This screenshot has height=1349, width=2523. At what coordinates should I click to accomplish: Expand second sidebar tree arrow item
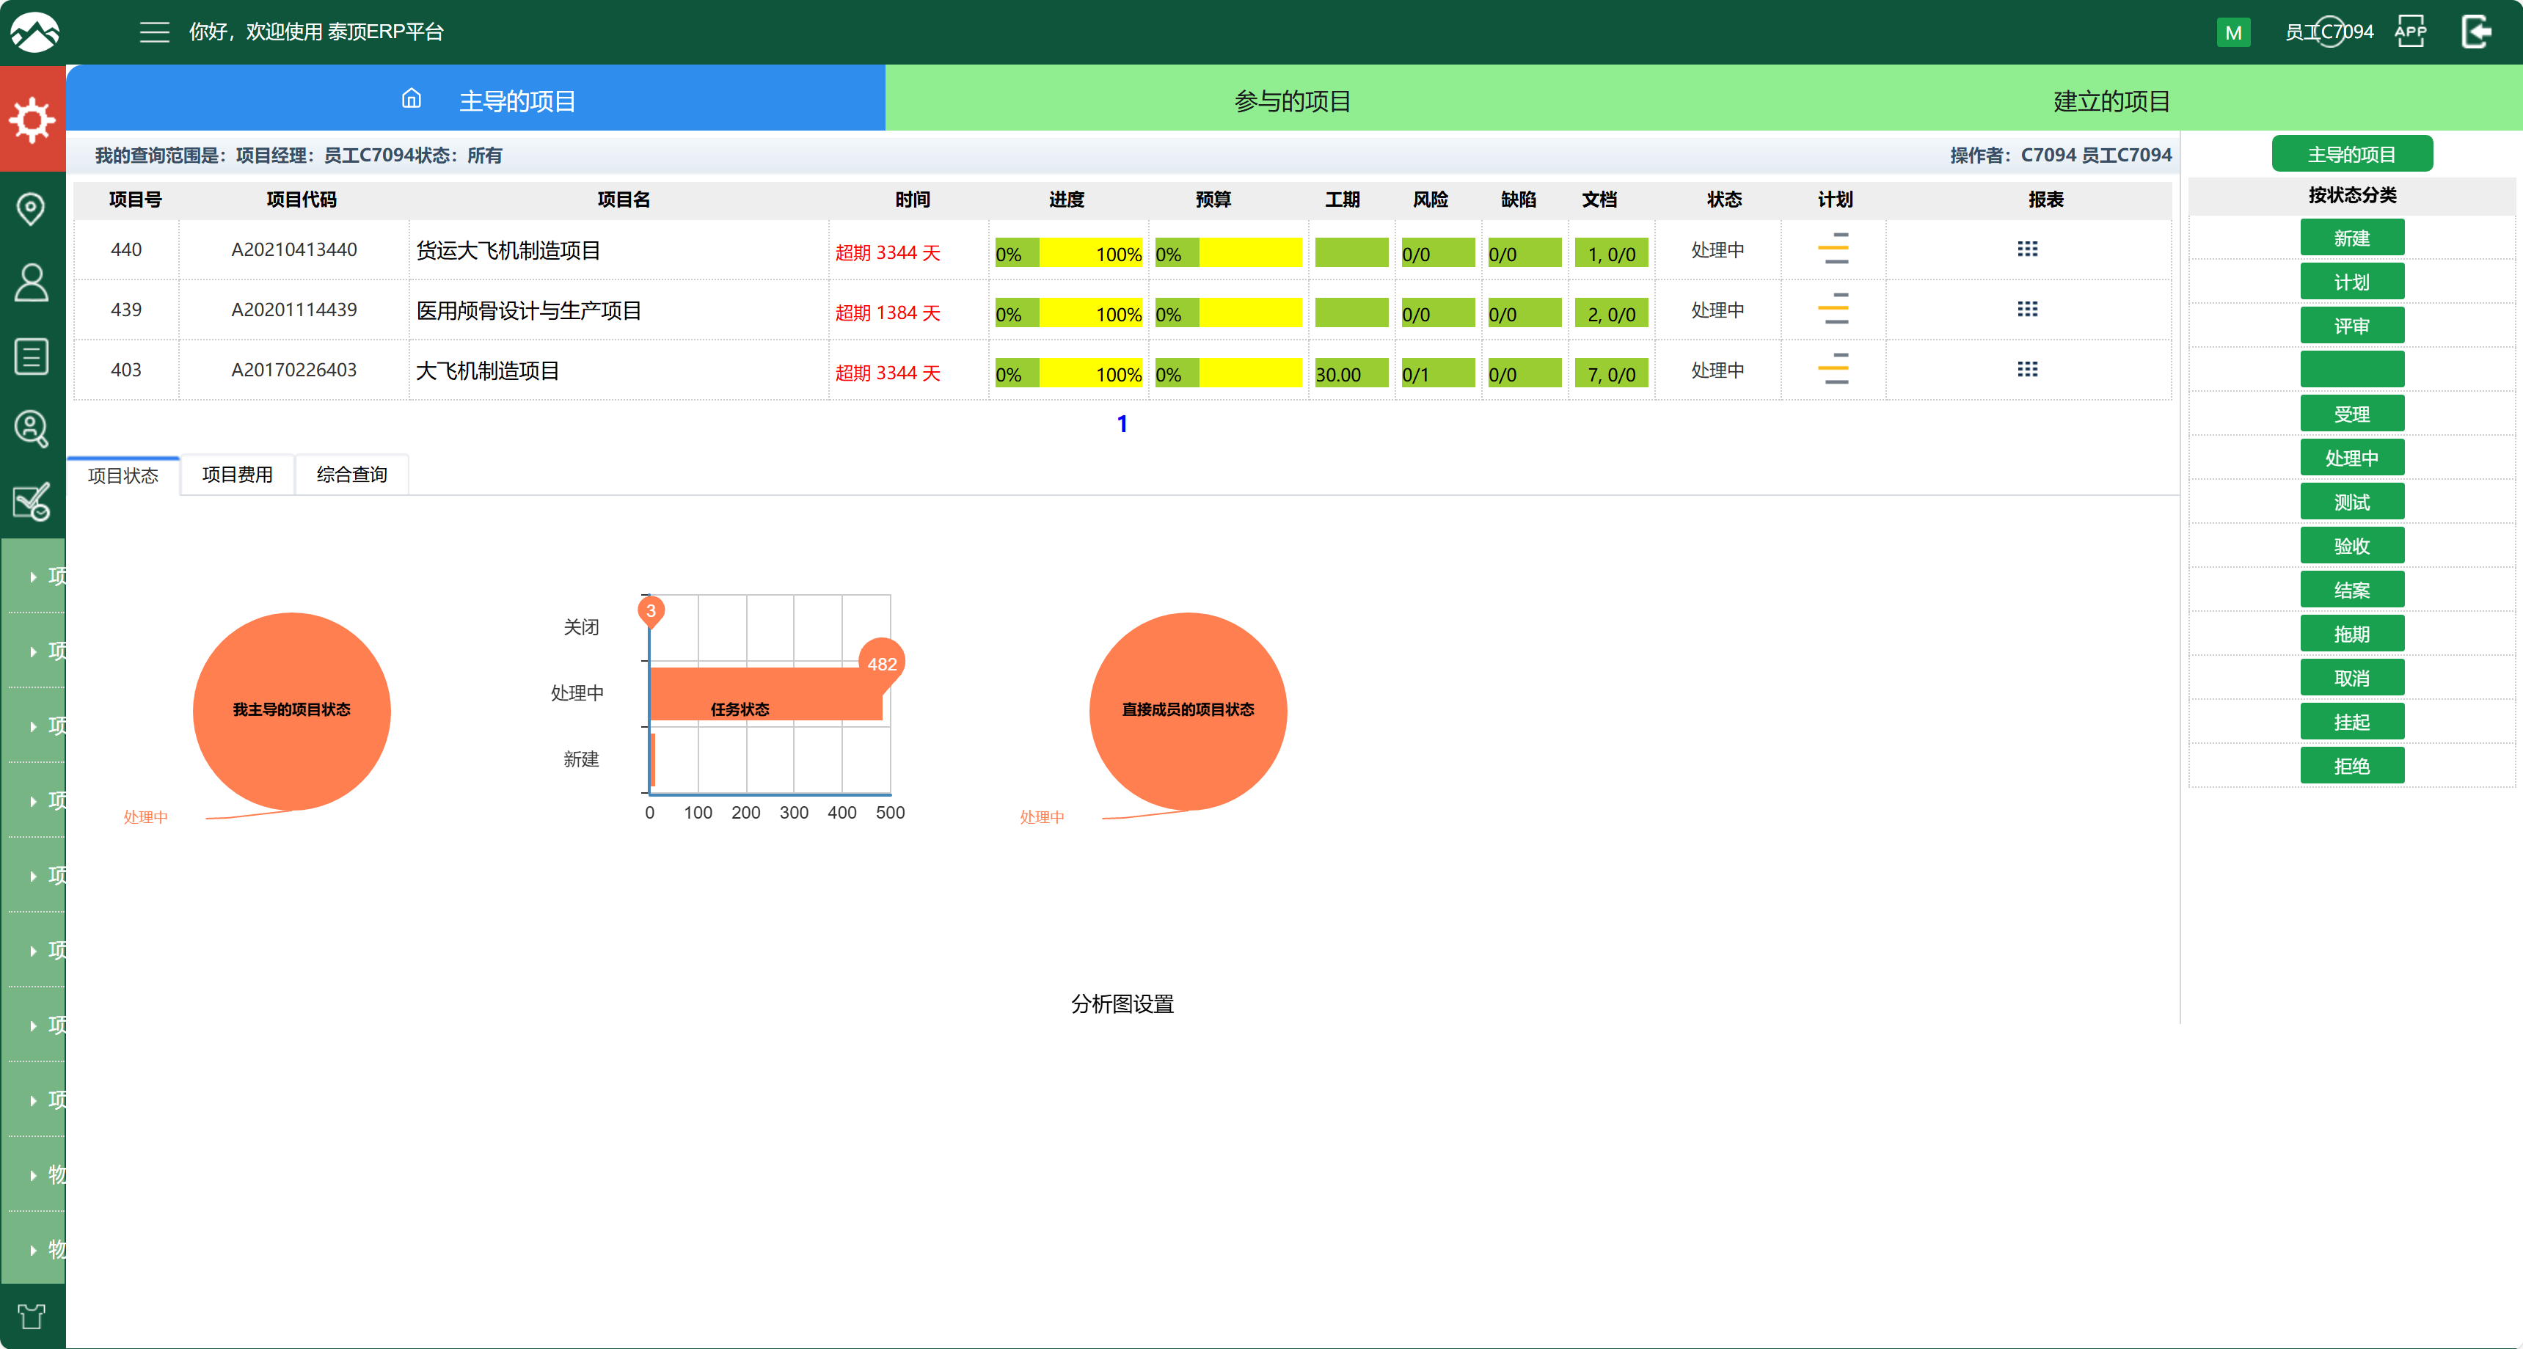point(33,651)
